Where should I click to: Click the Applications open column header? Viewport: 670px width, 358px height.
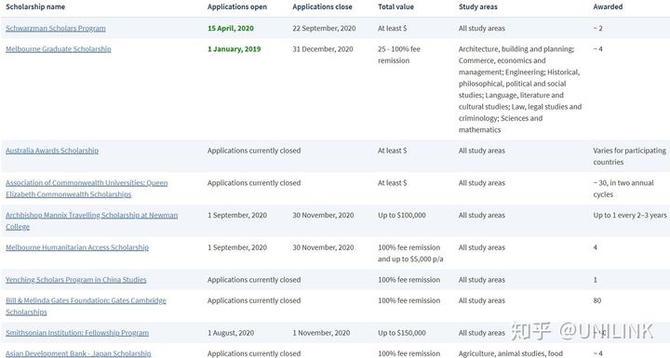tap(237, 7)
